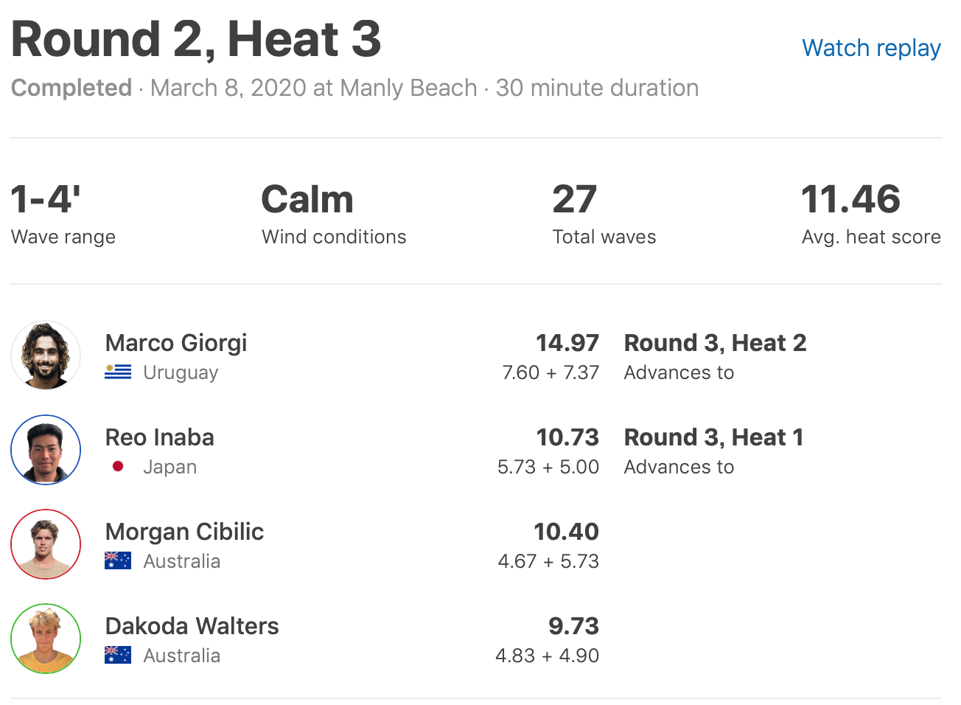Image resolution: width=961 pixels, height=705 pixels.
Task: Click Dakoda Walters' Australia flag icon
Action: coord(118,656)
